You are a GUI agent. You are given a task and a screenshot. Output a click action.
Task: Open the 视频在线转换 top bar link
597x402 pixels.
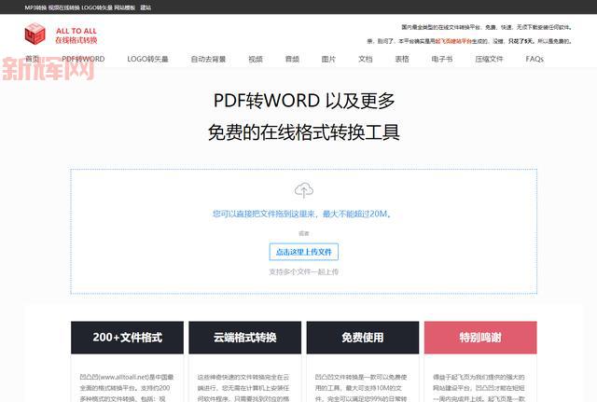point(64,7)
